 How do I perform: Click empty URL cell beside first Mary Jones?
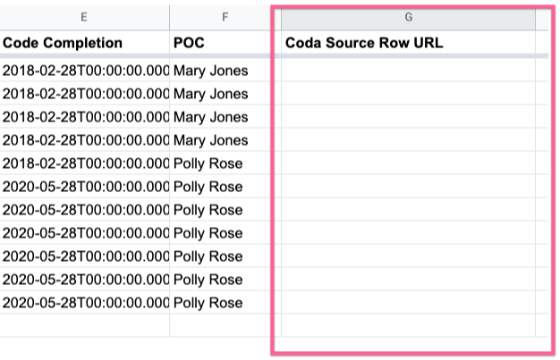(x=408, y=71)
